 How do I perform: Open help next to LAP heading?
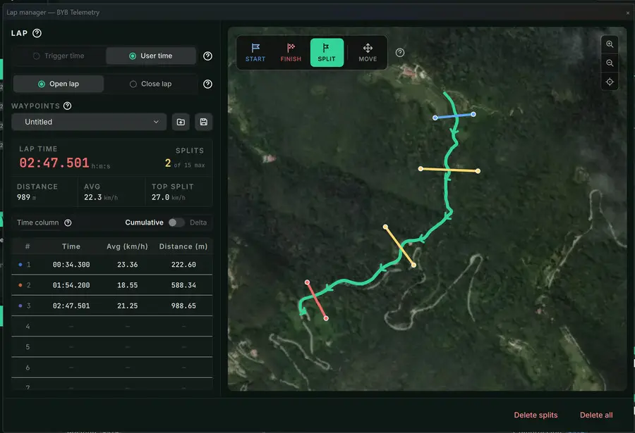tap(37, 33)
